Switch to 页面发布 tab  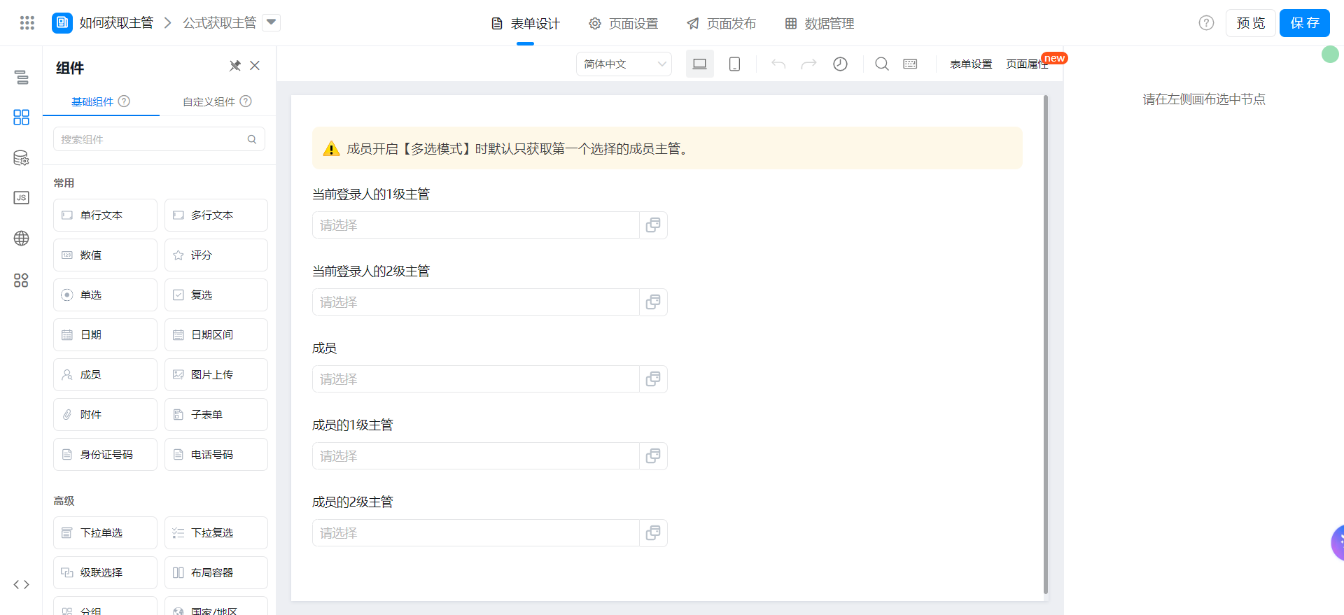tap(722, 24)
